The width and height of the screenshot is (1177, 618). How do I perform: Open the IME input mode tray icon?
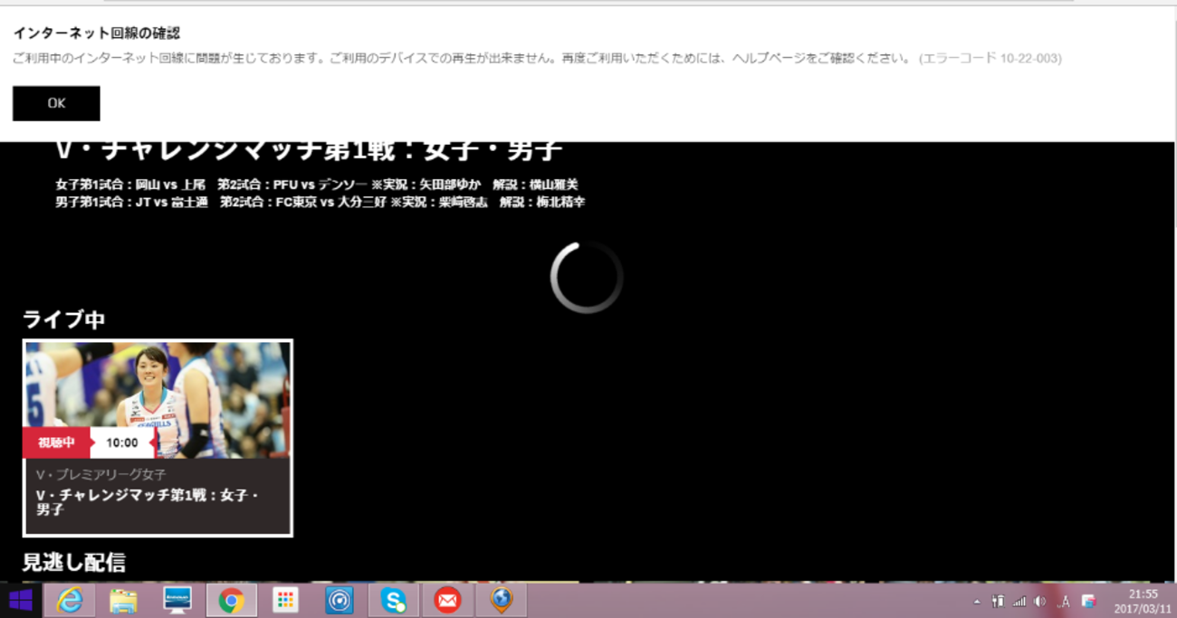tap(1065, 601)
